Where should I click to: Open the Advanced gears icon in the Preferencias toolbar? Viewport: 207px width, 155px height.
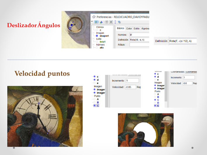[119, 22]
